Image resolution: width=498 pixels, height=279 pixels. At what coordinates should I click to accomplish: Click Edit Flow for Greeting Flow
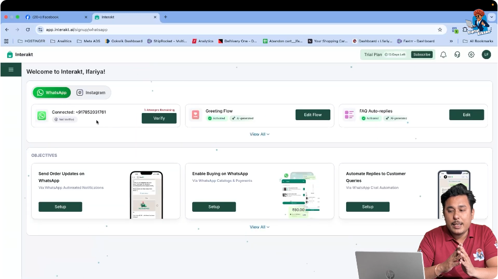point(313,115)
